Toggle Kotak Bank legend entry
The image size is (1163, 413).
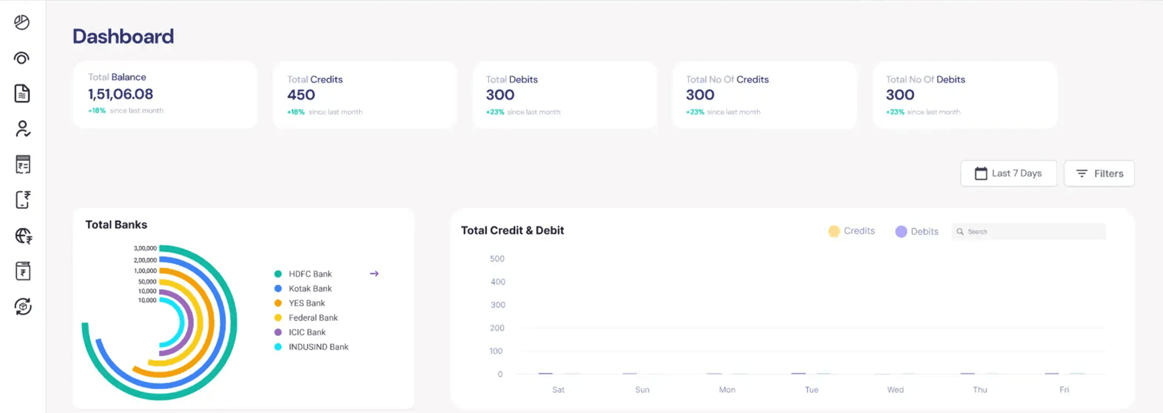pyautogui.click(x=309, y=288)
